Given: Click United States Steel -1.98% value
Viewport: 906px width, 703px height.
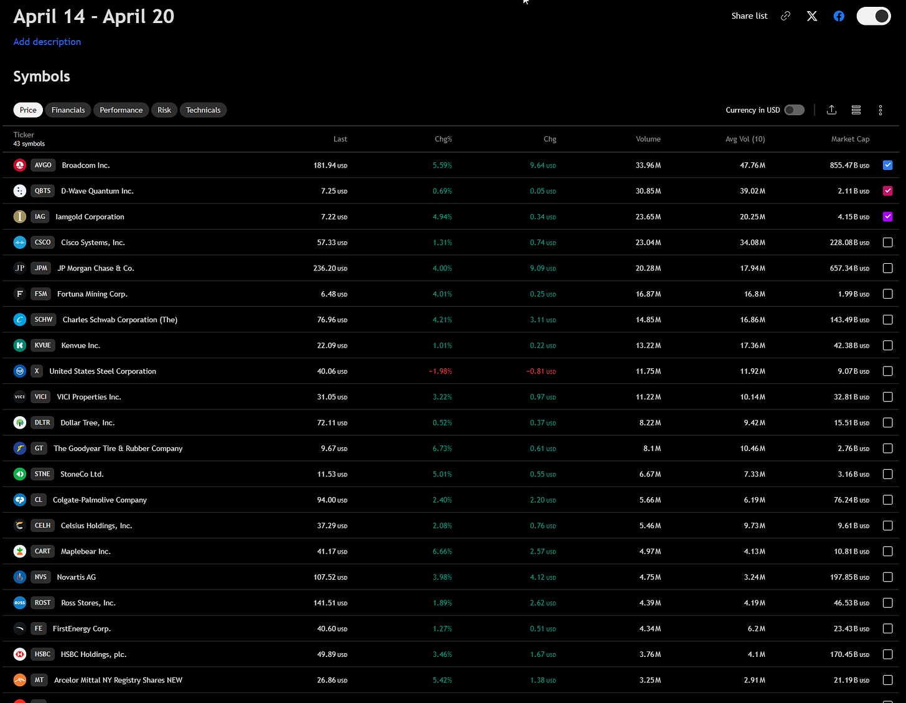Looking at the screenshot, I should (440, 371).
